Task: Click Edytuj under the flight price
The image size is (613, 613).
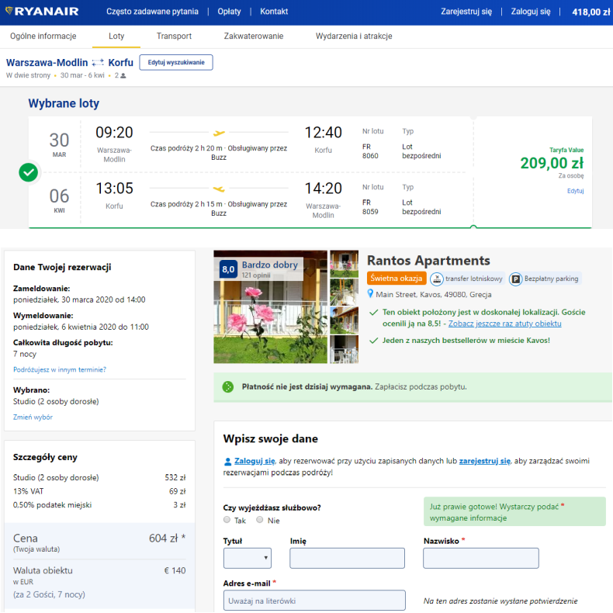Action: click(575, 191)
